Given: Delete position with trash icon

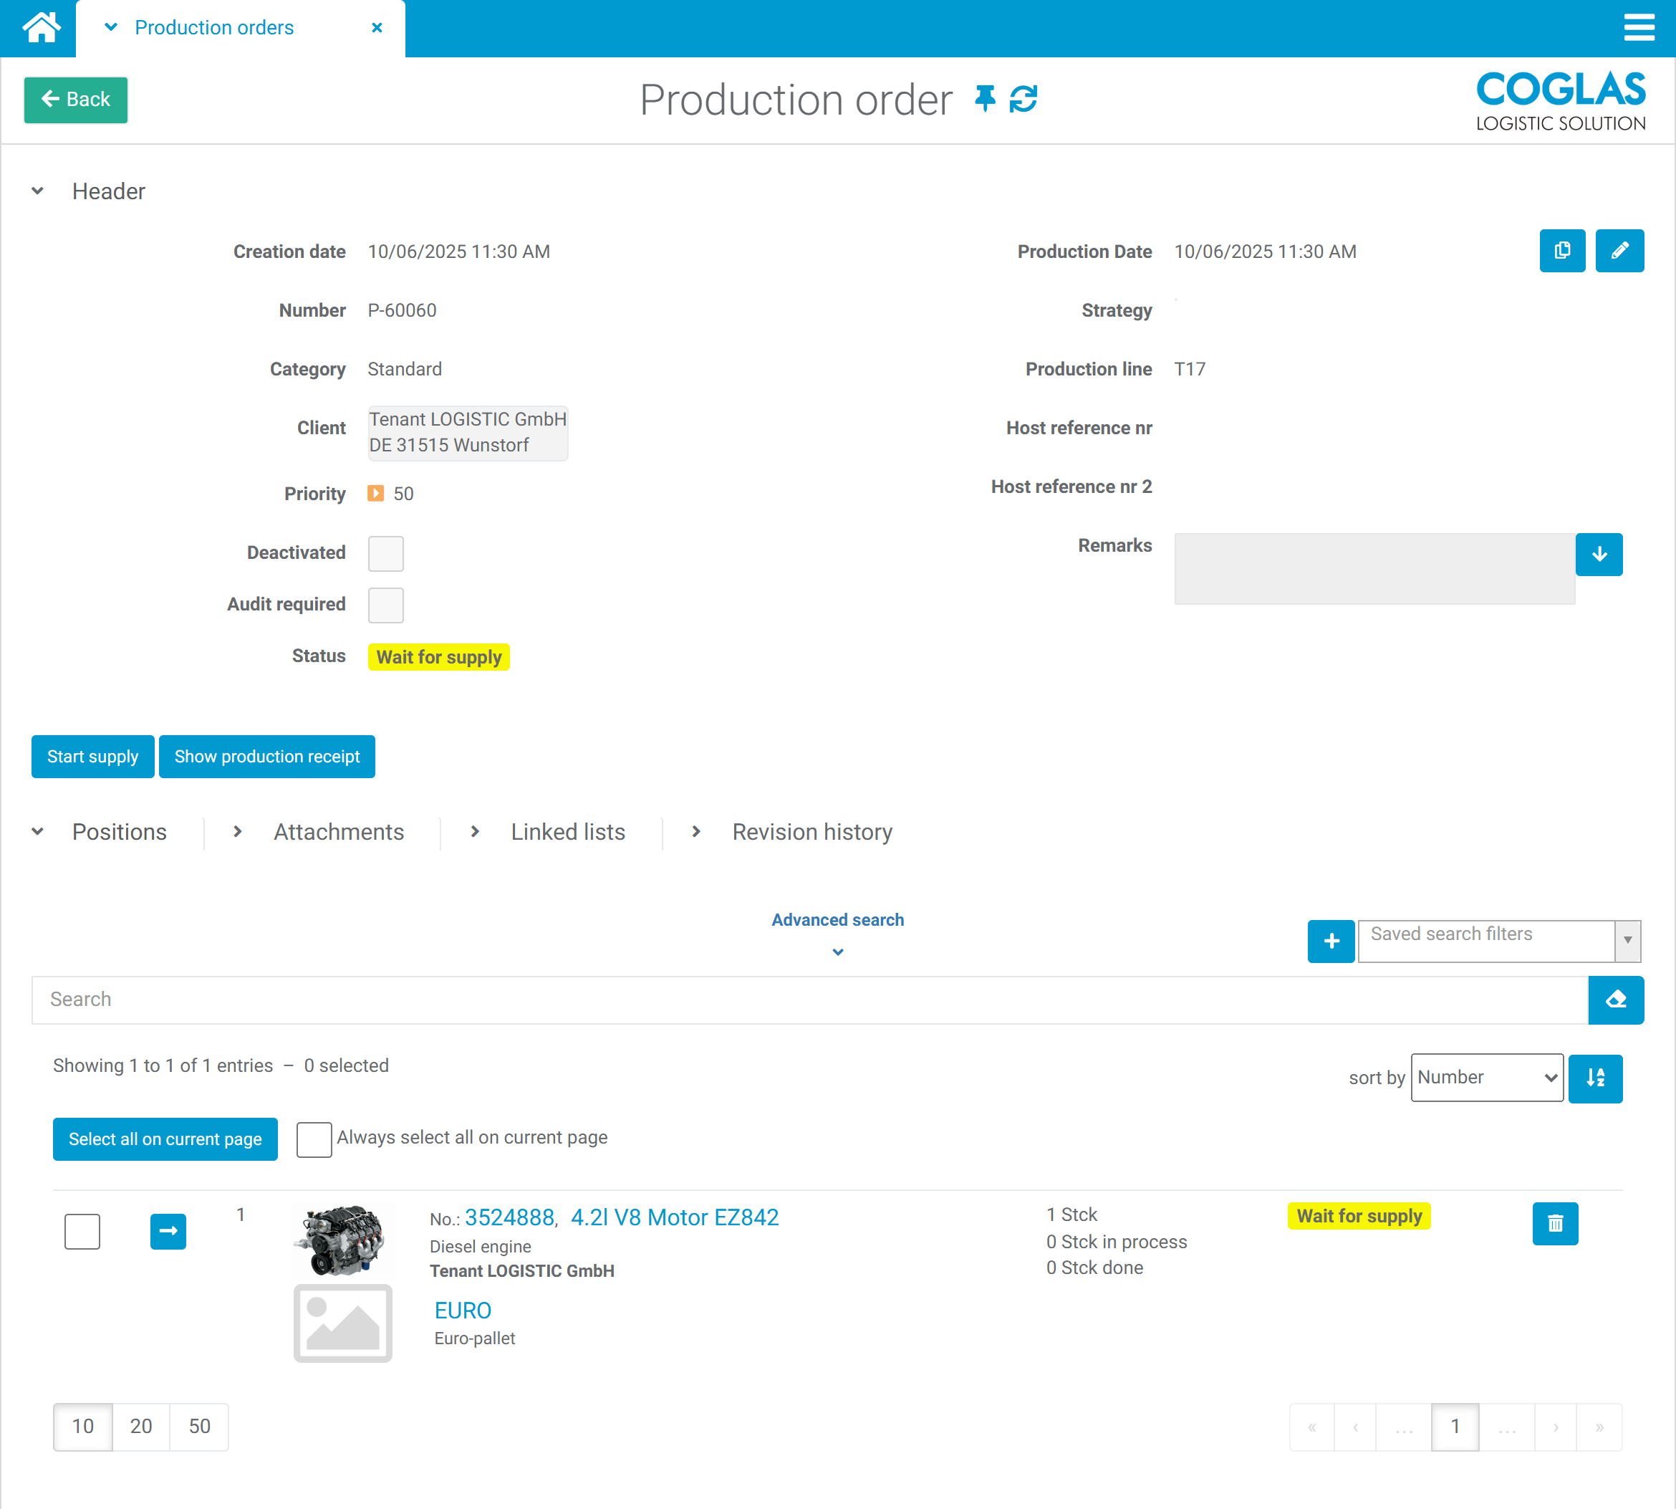Looking at the screenshot, I should click(1554, 1224).
